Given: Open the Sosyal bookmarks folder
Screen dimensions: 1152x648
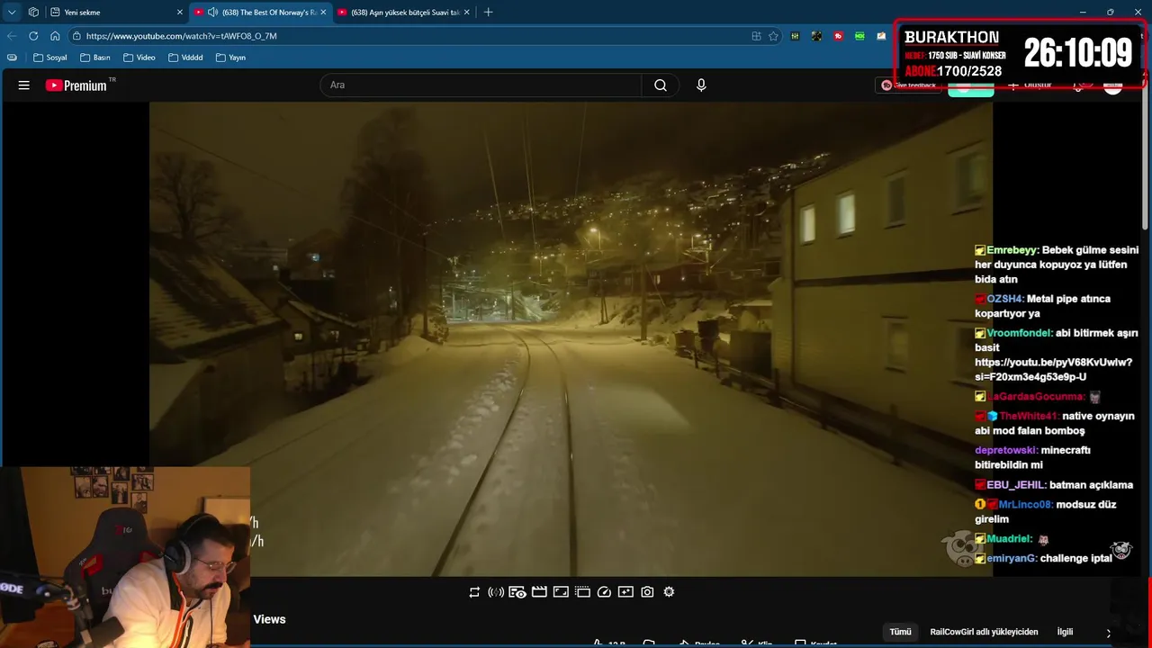Looking at the screenshot, I should click(50, 58).
